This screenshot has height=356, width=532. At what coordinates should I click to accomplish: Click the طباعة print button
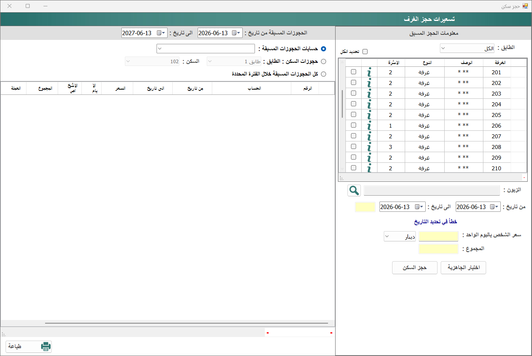pos(28,347)
